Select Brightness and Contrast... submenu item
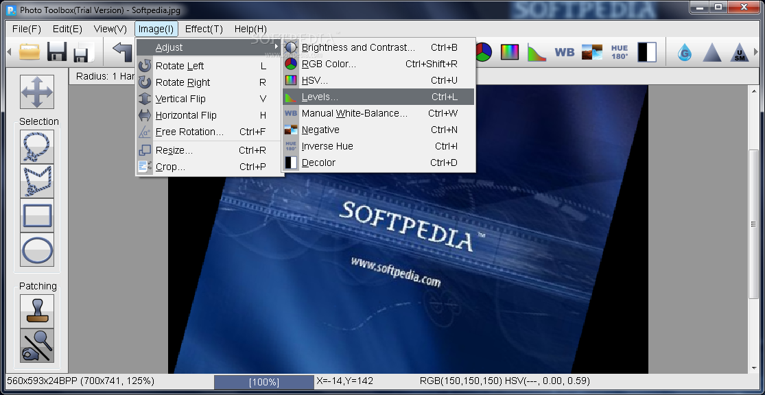Screen dimensions: 765x395 click(x=379, y=47)
